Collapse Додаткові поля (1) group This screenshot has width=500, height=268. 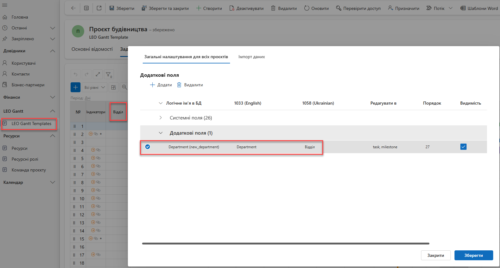160,133
